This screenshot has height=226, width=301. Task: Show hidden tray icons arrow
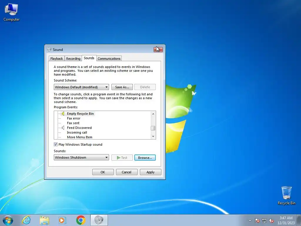[250, 220]
